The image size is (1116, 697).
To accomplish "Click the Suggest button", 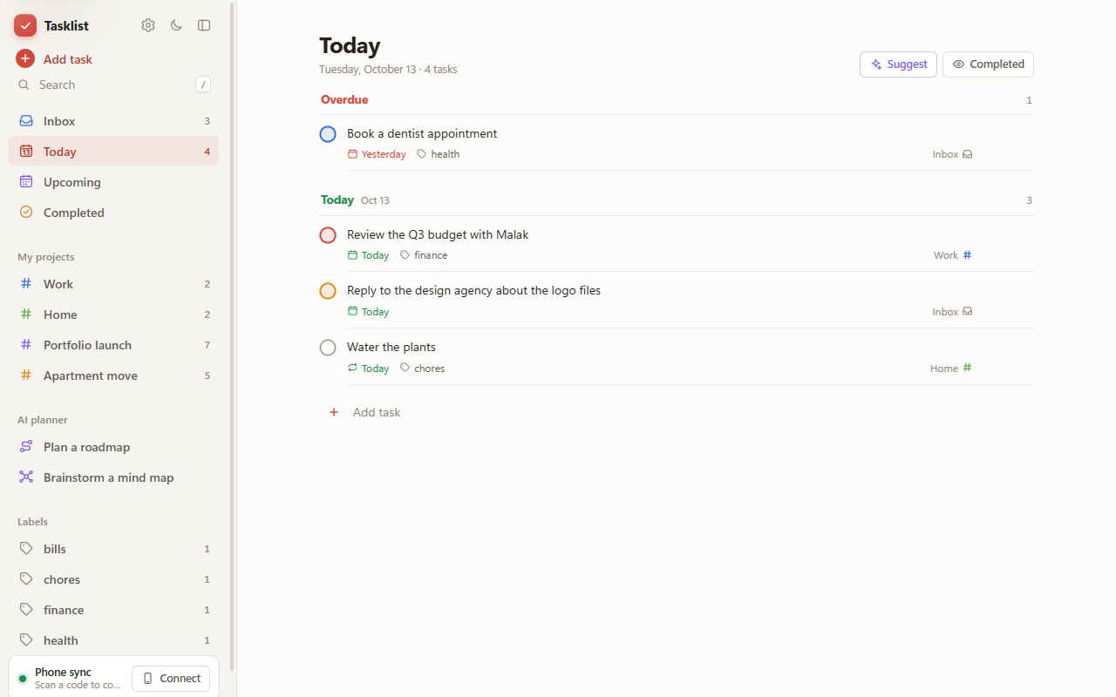I will click(898, 64).
